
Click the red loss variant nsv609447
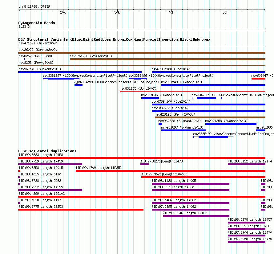click(258, 79)
